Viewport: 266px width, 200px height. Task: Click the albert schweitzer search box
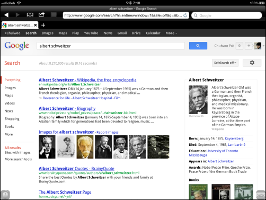111,46
